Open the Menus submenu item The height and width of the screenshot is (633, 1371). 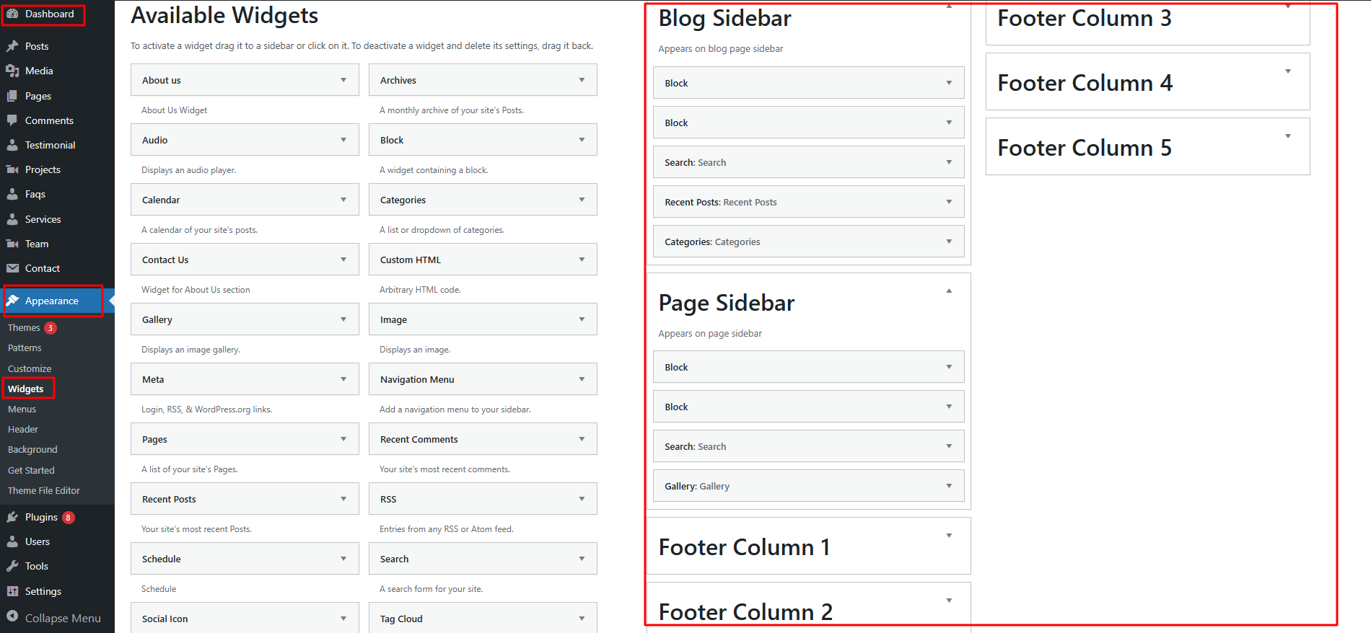click(22, 409)
